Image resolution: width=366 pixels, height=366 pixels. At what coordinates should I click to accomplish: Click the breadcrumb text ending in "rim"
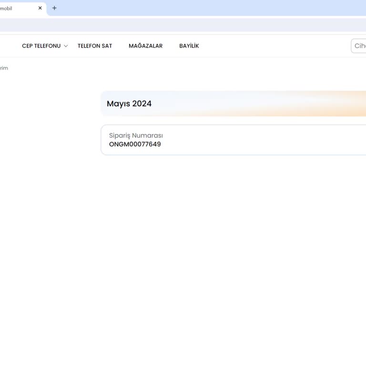pyautogui.click(x=4, y=68)
